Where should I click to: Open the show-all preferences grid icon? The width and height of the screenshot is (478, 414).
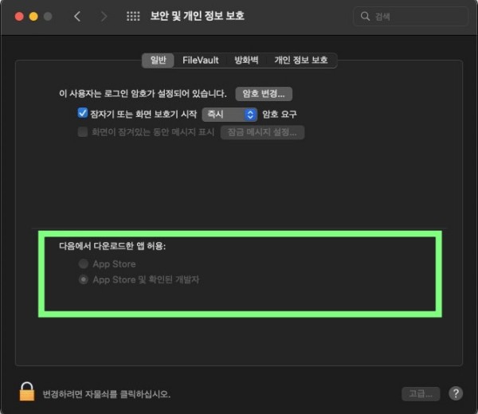133,16
